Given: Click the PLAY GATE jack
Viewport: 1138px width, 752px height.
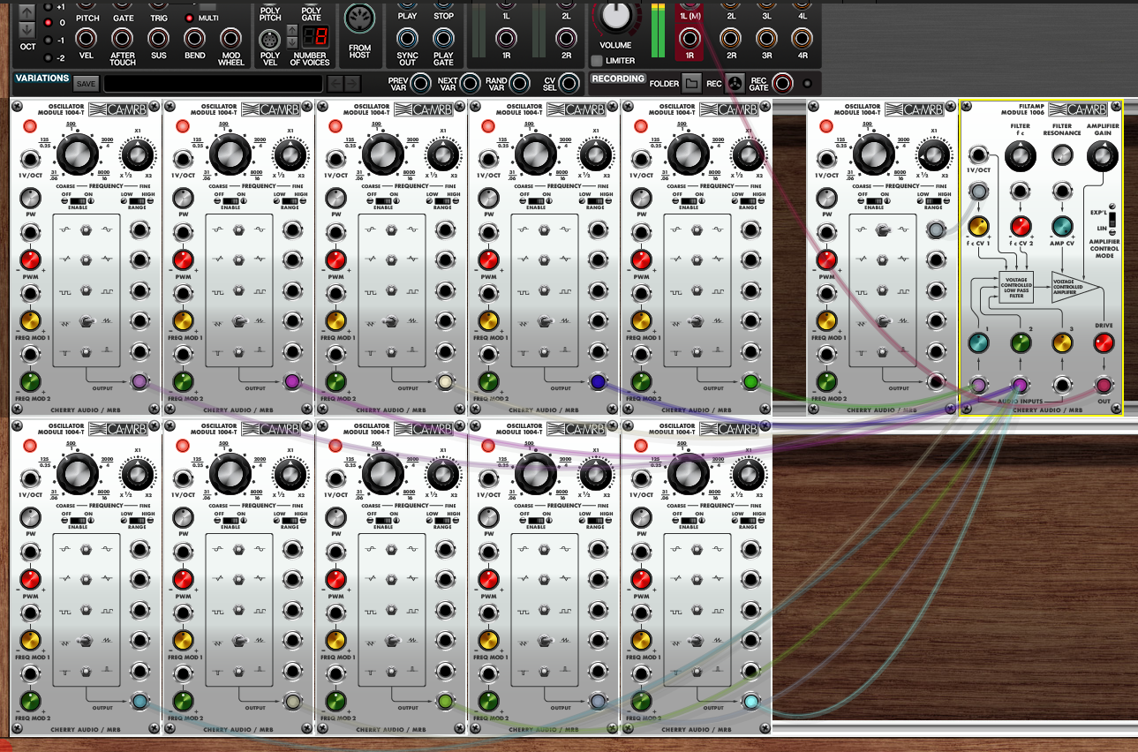Looking at the screenshot, I should point(443,38).
